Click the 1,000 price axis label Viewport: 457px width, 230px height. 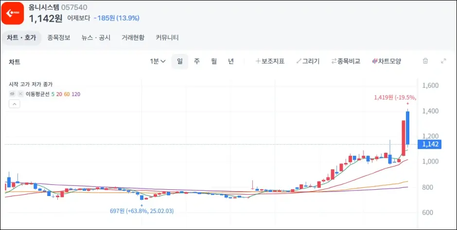430,162
